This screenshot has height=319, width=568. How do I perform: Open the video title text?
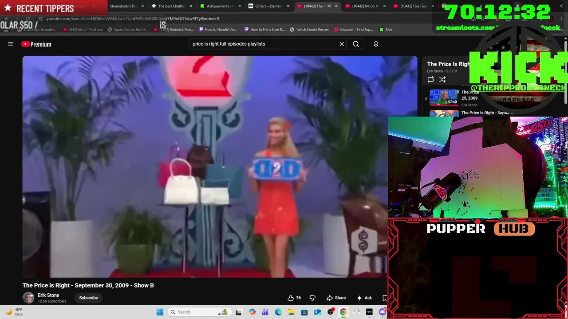88,285
